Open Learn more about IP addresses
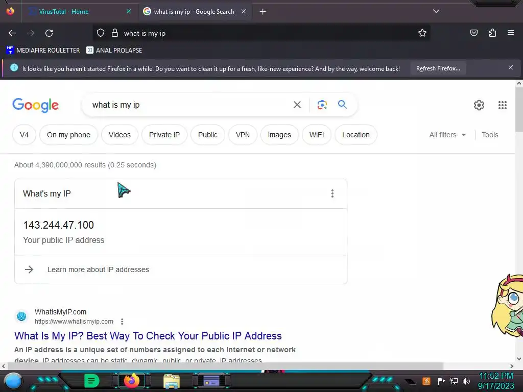Viewport: 523px width, 392px height. [98, 269]
